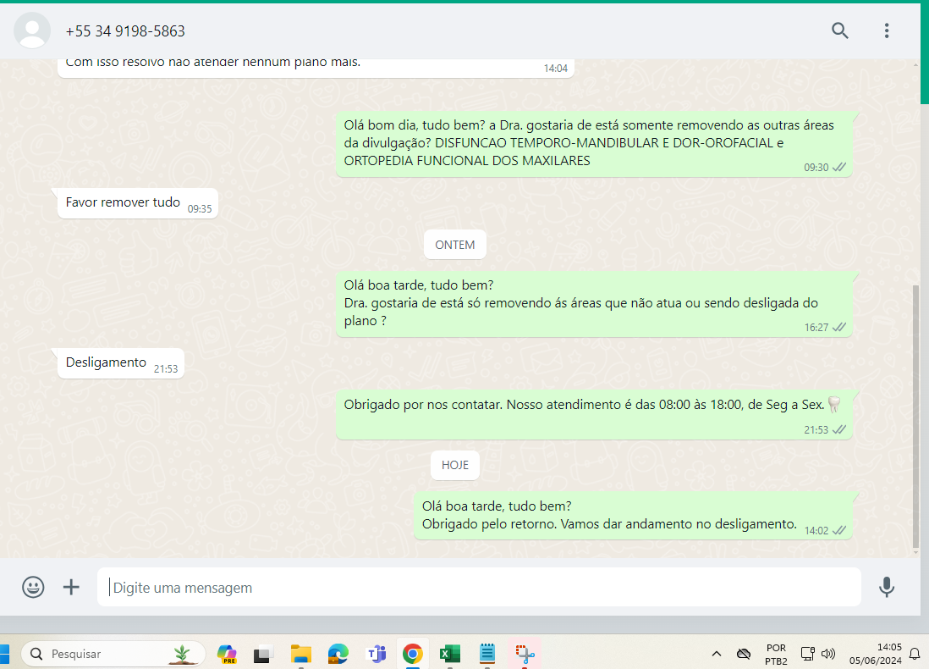Image resolution: width=929 pixels, height=669 pixels.
Task: Open Microsoft Teams in taskbar
Action: pyautogui.click(x=375, y=654)
